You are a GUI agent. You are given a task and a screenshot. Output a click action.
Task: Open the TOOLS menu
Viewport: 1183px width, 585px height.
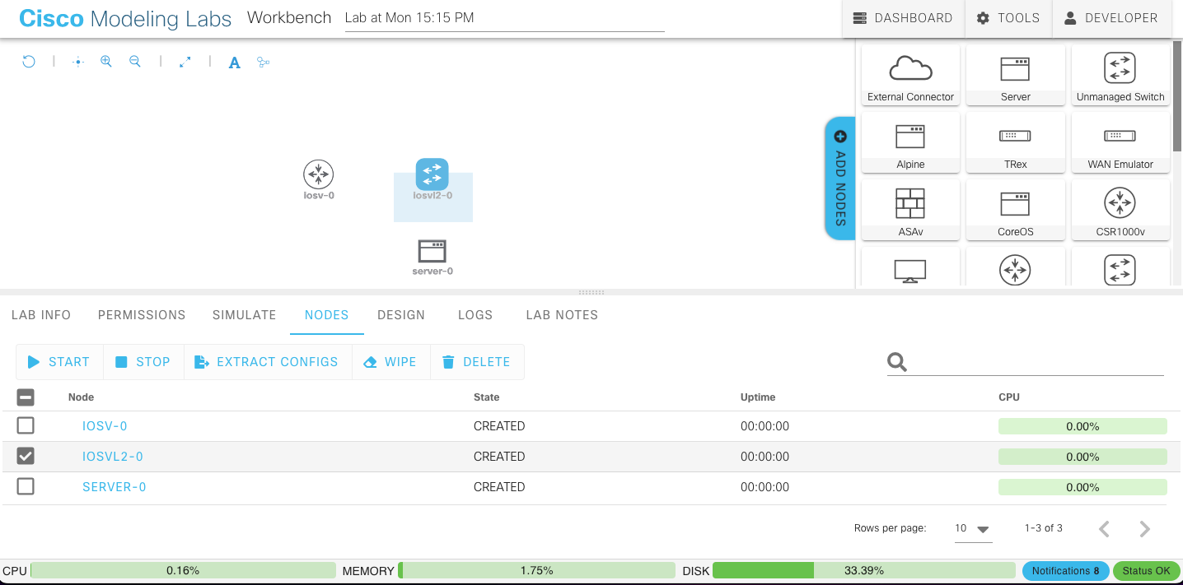coord(1008,18)
